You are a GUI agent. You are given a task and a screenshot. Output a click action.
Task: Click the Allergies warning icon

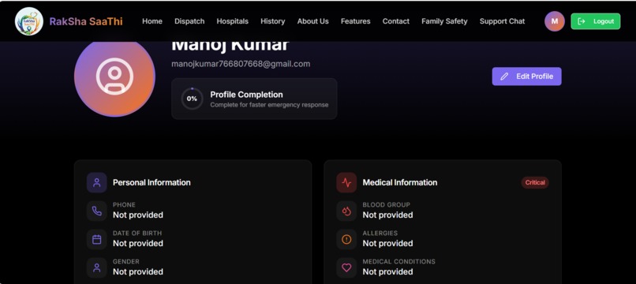[346, 239]
